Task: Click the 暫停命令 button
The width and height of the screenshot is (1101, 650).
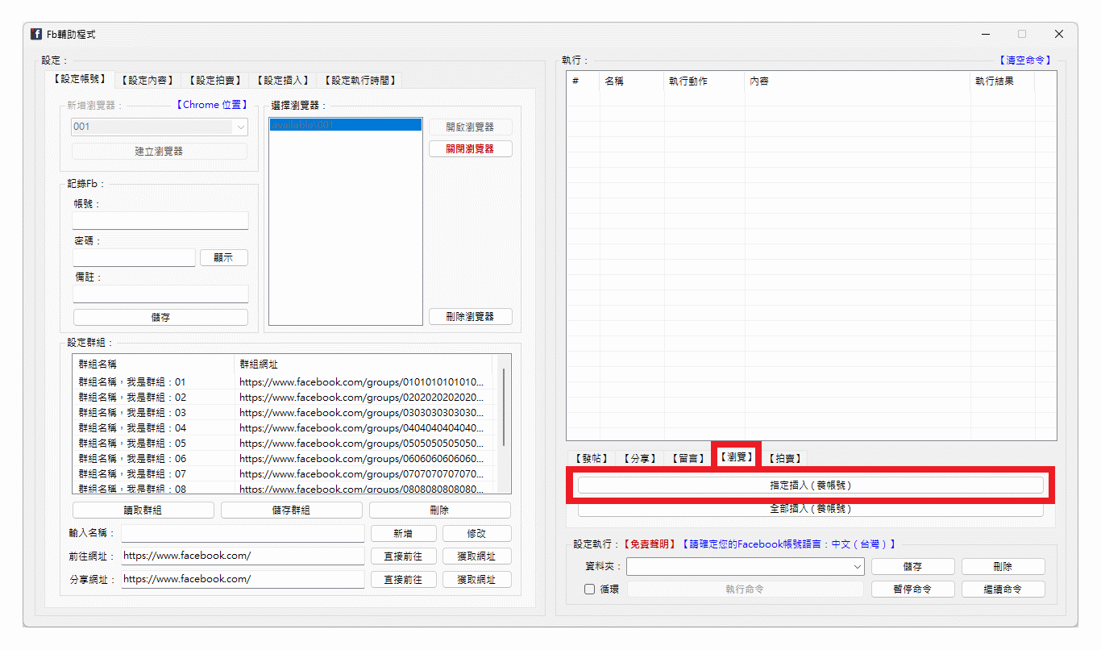Action: (x=912, y=590)
